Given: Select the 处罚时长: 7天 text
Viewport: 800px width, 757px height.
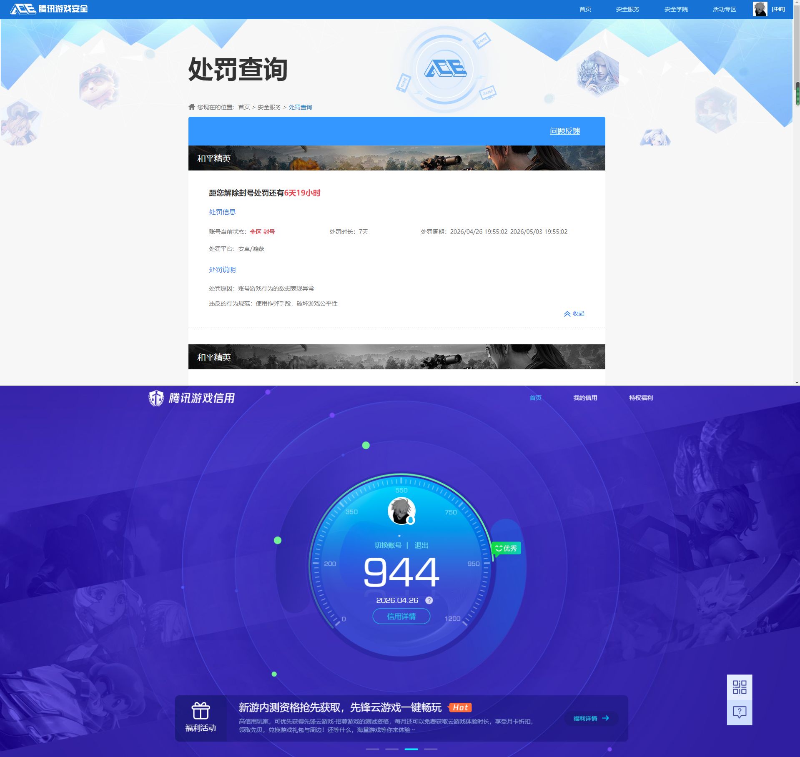Looking at the screenshot, I should pos(349,232).
